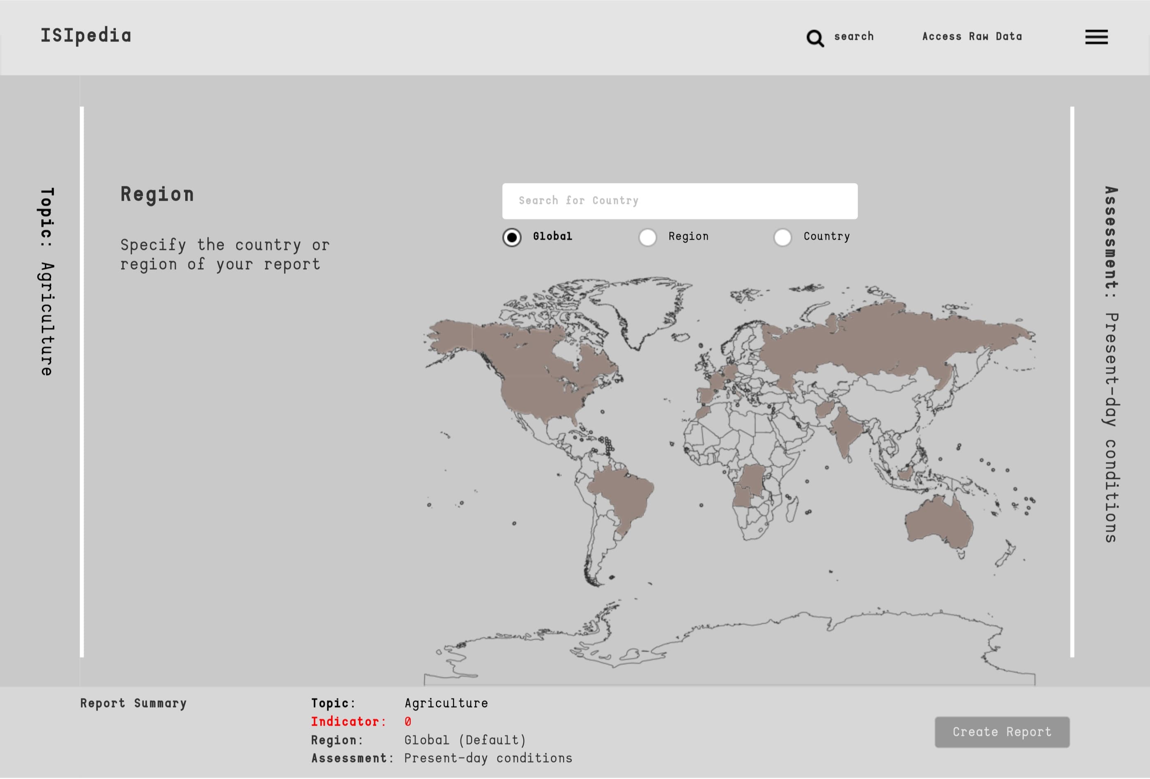Click the header search label
The image size is (1150, 779).
pos(853,37)
